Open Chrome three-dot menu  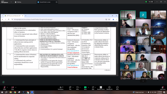[x=116, y=20]
